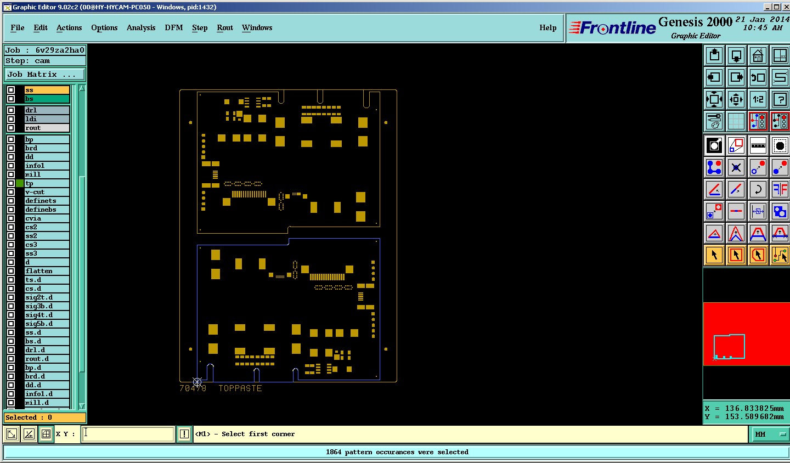Toggle the ss layer checkbox
The width and height of the screenshot is (790, 463).
point(11,90)
